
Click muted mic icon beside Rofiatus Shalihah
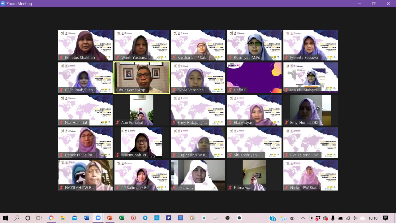tap(61, 57)
